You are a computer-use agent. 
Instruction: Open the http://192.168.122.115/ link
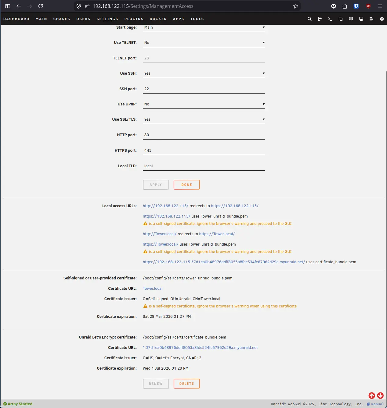click(x=165, y=206)
